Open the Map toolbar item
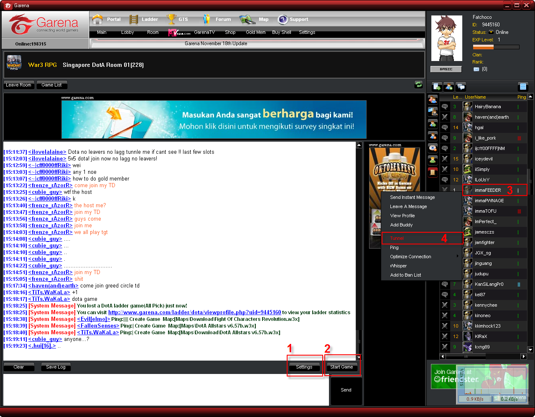Screen dimensions: 535x417 254,19
